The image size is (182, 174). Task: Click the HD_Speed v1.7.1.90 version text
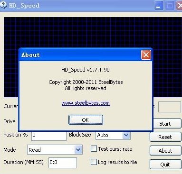click(86, 70)
